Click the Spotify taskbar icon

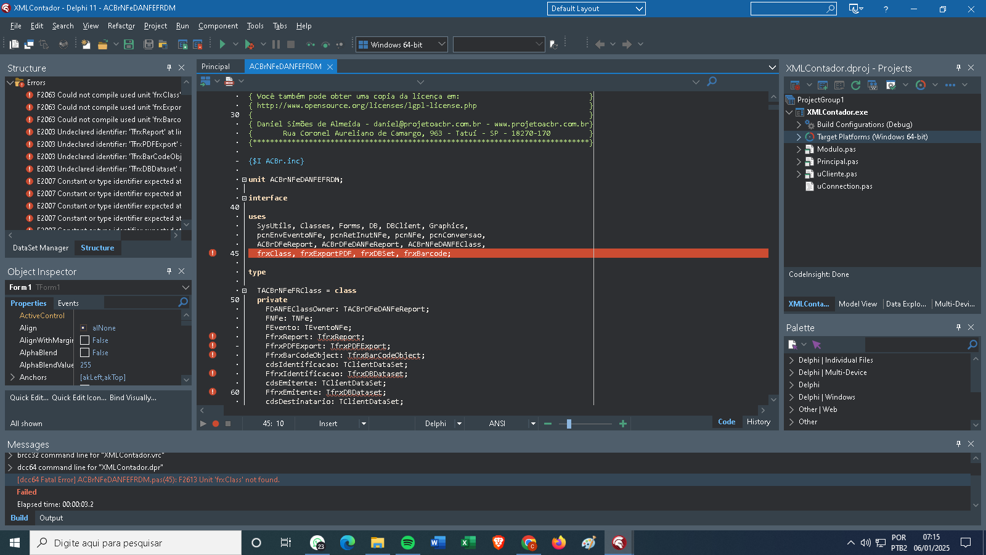pos(408,543)
